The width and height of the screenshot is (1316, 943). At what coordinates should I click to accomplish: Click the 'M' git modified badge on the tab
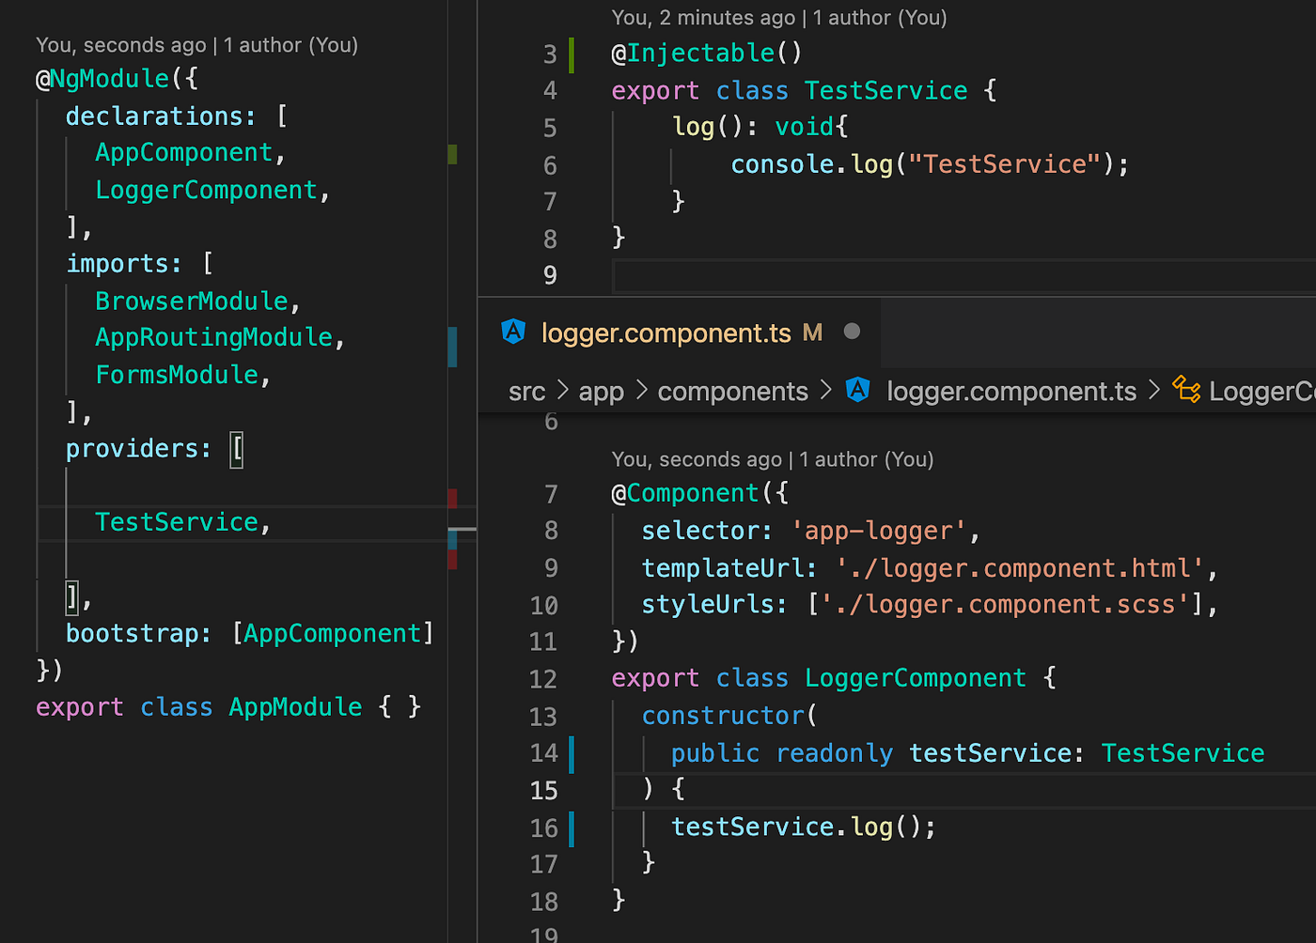tap(812, 332)
